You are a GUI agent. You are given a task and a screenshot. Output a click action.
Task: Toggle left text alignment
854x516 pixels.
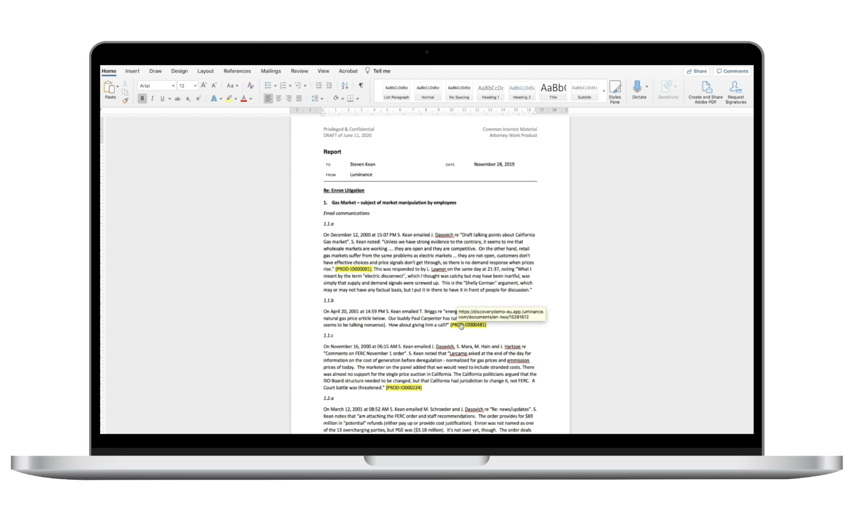coord(268,99)
